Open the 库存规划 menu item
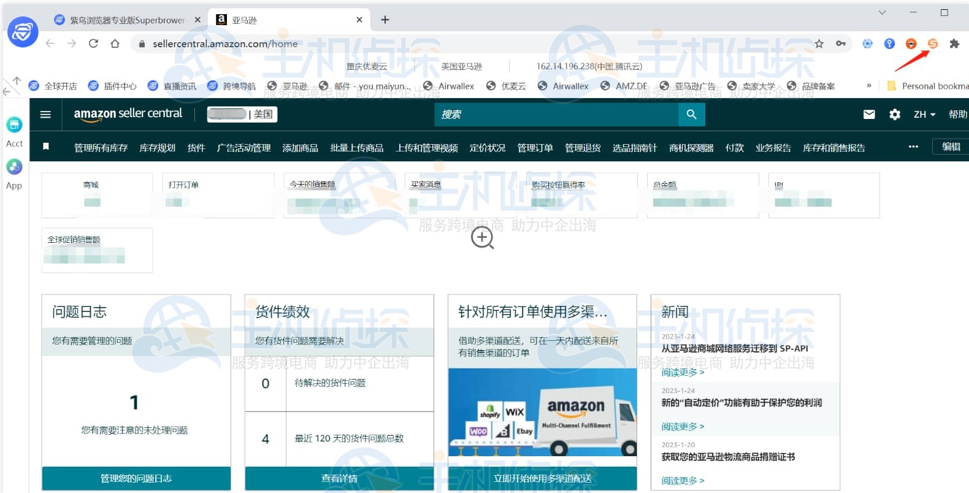The image size is (969, 493). tap(157, 148)
